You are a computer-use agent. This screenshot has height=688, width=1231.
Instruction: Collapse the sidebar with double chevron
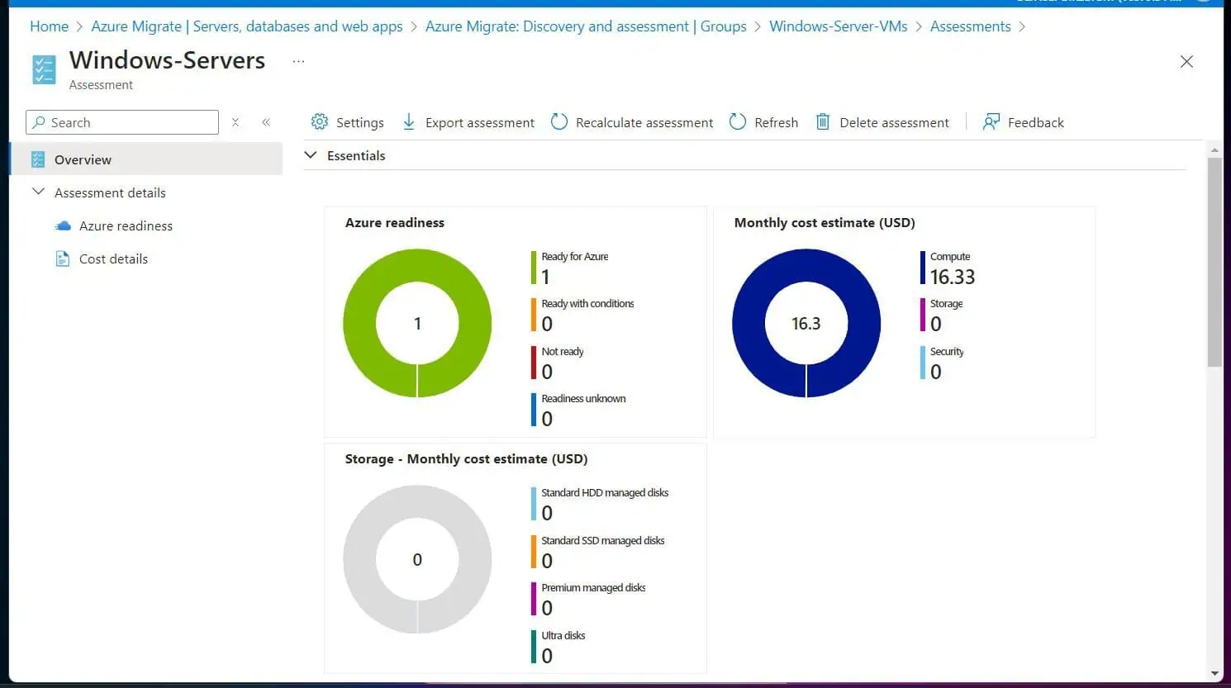point(266,122)
